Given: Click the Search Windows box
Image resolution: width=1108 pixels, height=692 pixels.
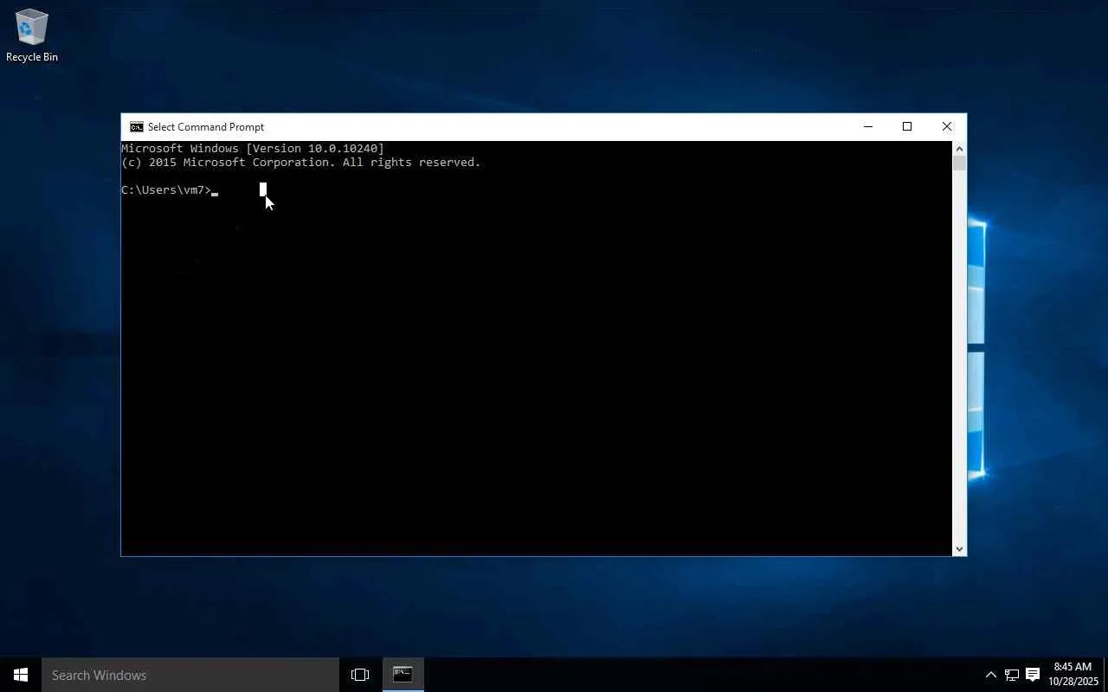Looking at the screenshot, I should (x=190, y=675).
